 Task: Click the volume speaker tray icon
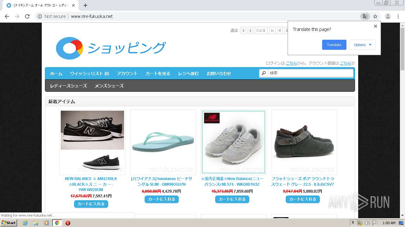pyautogui.click(x=367, y=223)
